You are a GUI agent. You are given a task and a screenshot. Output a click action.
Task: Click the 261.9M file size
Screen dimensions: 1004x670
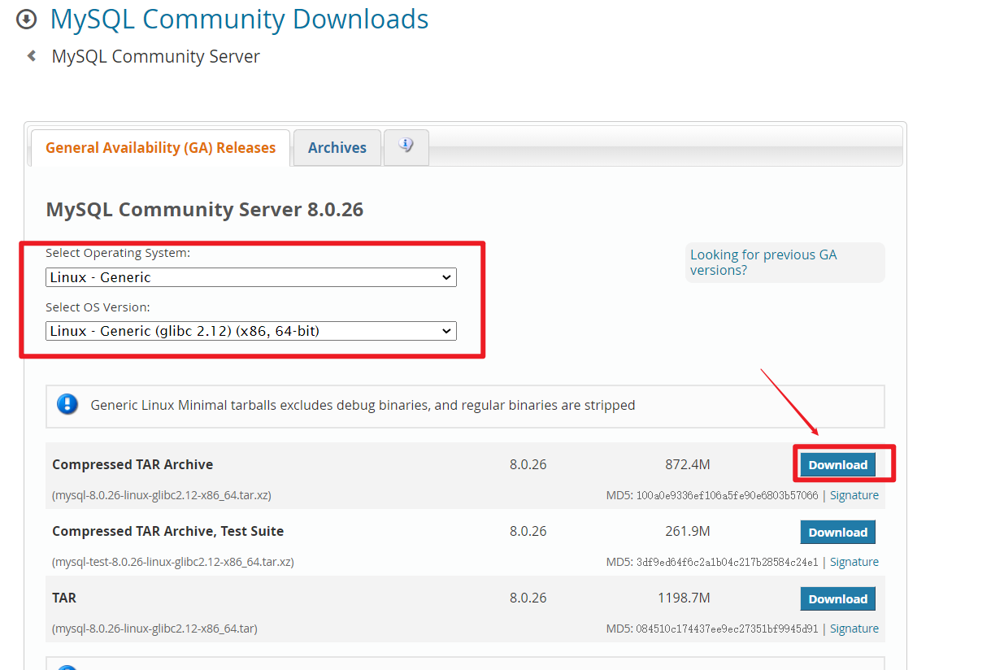[x=688, y=532]
